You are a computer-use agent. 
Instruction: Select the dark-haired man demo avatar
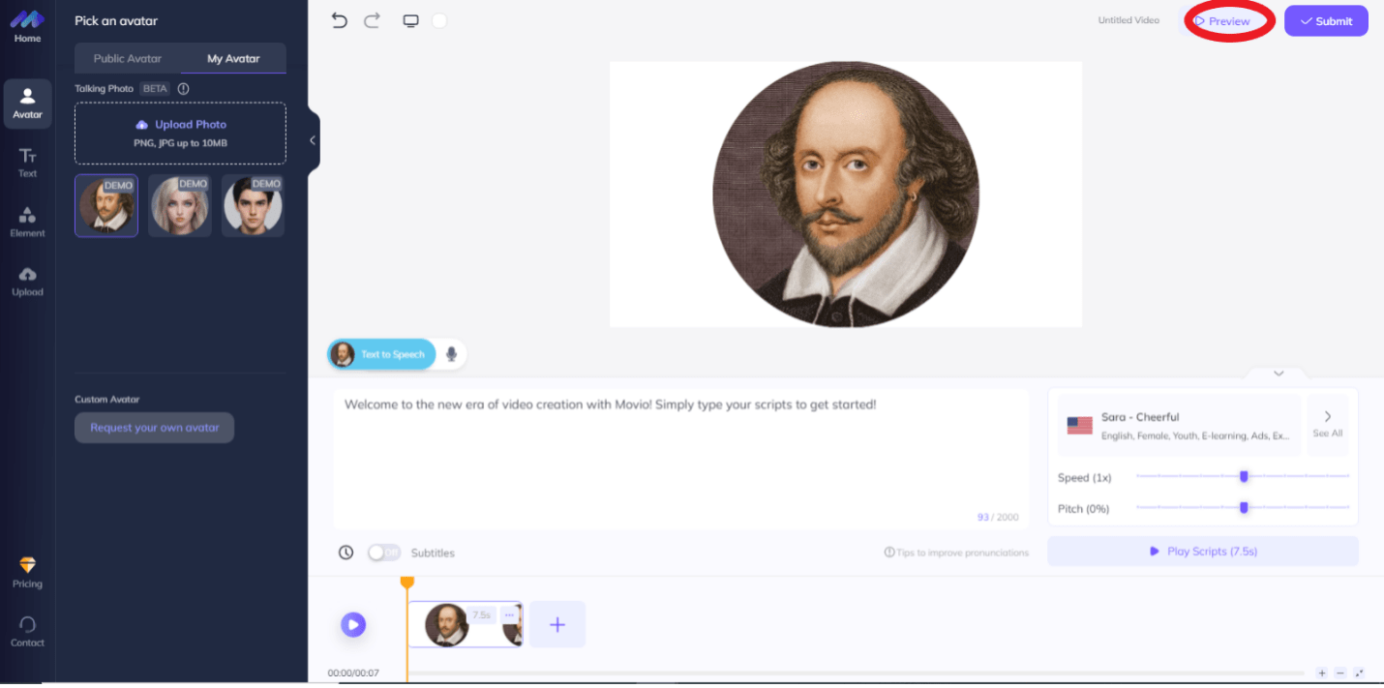click(253, 205)
